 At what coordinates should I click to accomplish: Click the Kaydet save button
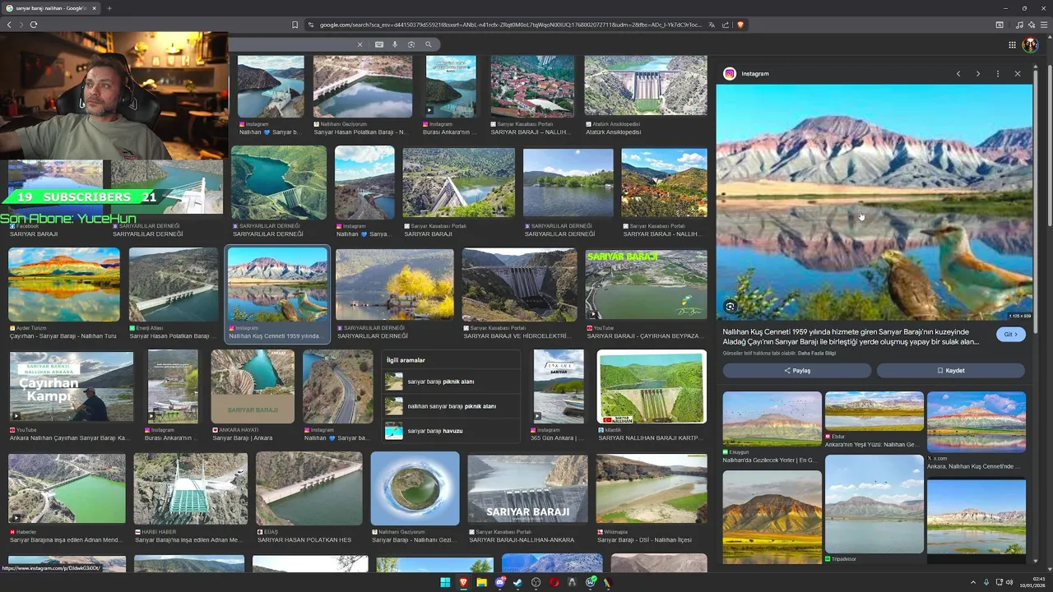coord(950,371)
